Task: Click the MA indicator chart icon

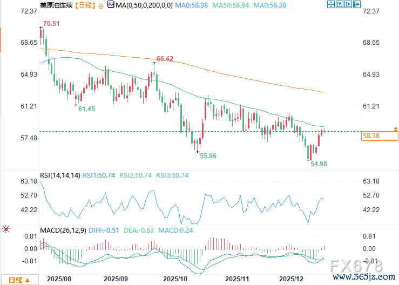Action: click(111, 5)
